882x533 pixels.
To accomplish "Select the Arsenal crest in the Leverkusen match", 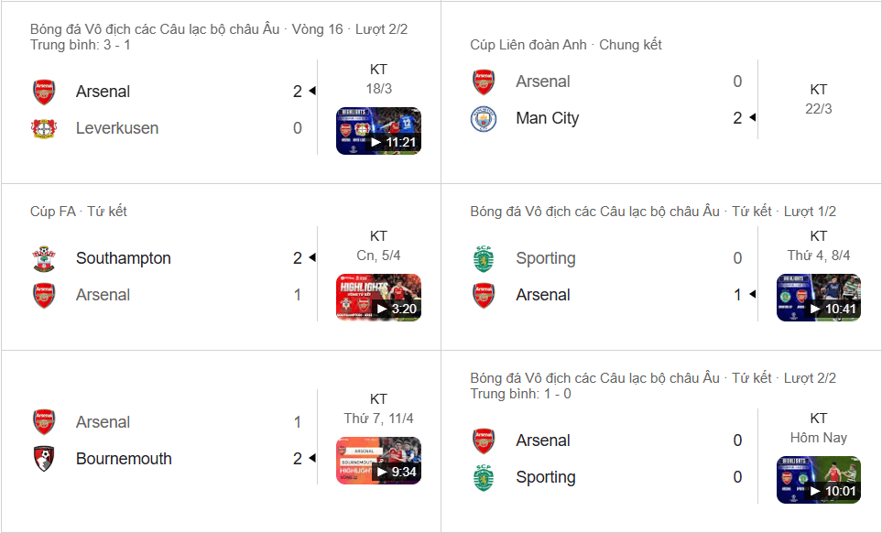I will (43, 92).
